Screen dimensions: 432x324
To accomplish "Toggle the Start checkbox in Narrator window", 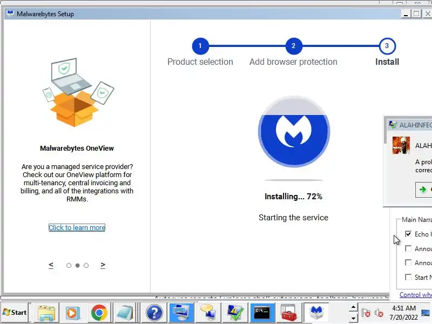I will [408, 277].
